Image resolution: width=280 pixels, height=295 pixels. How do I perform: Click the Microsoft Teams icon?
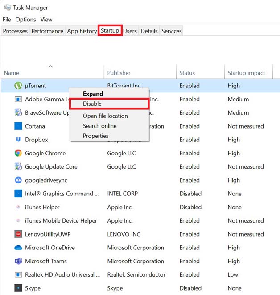(18, 261)
